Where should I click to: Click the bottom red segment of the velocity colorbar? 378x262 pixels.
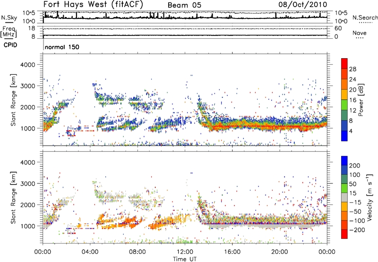tap(344, 234)
